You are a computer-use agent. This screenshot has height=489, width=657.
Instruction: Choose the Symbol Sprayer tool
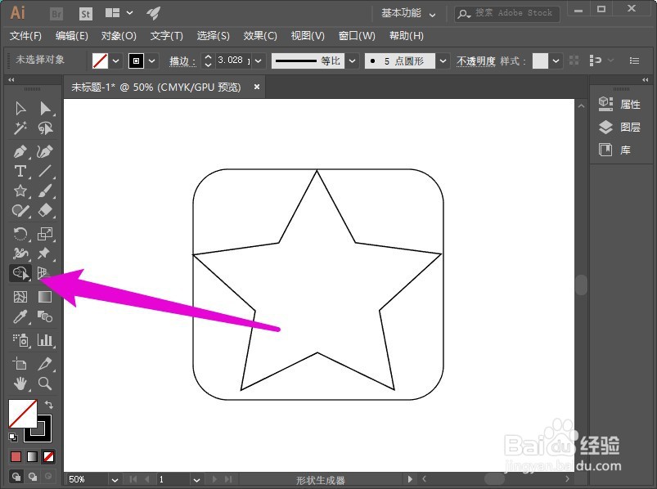(x=20, y=340)
